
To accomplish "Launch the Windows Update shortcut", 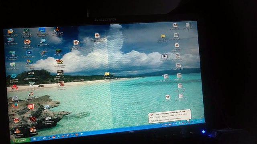I will click(29, 64).
